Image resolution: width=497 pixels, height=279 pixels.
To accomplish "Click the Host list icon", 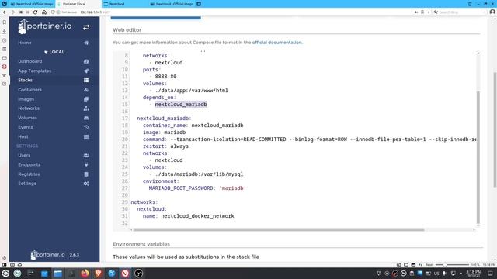I will [x=86, y=136].
